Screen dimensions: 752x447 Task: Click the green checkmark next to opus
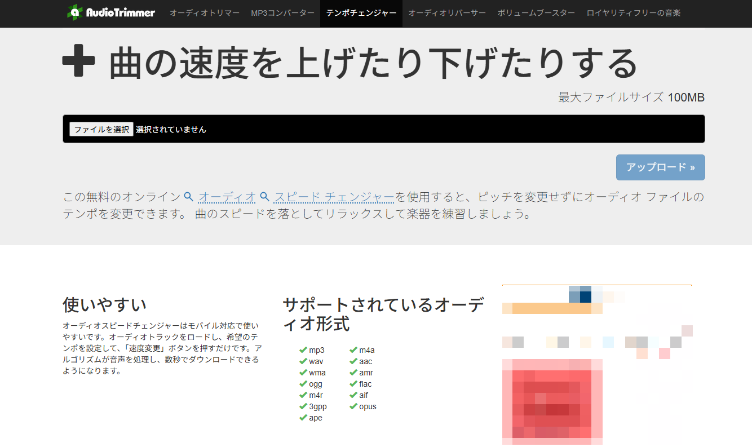[355, 406]
